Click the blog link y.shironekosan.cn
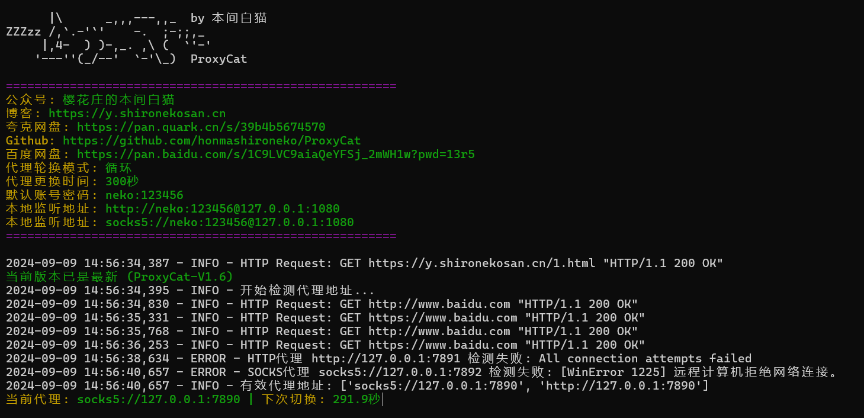Screen dimensions: 864x418 (137, 114)
